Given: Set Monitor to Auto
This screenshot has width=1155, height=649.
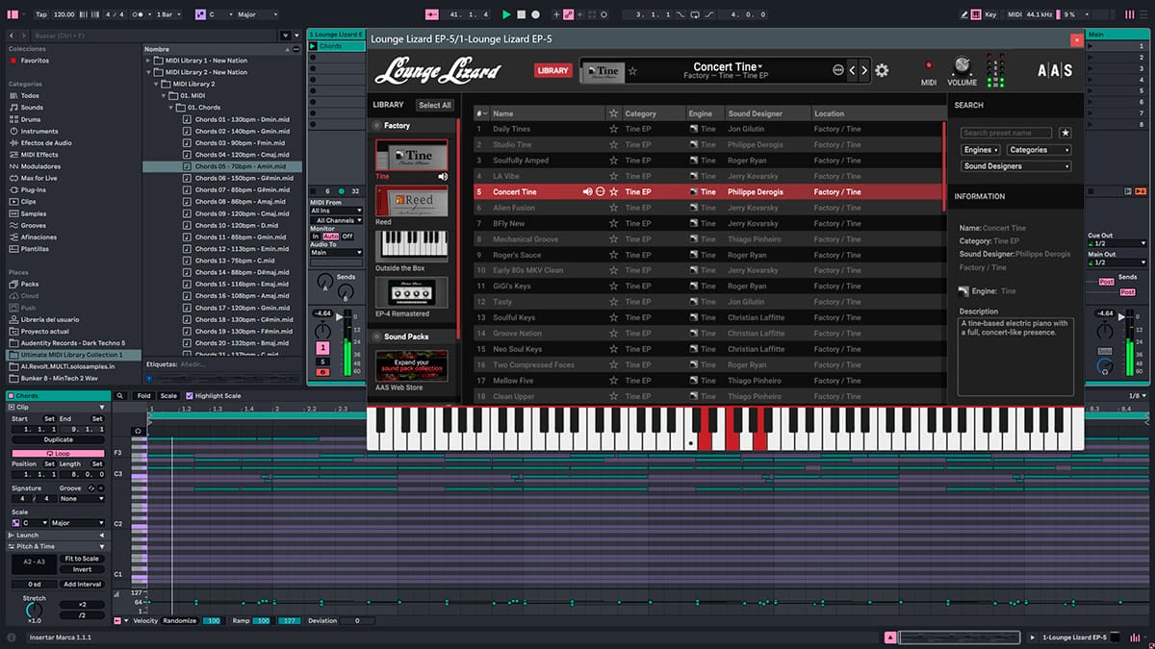Looking at the screenshot, I should point(331,236).
